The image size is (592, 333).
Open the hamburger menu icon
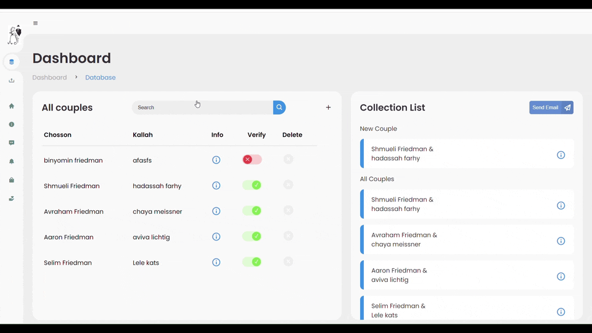click(x=36, y=23)
